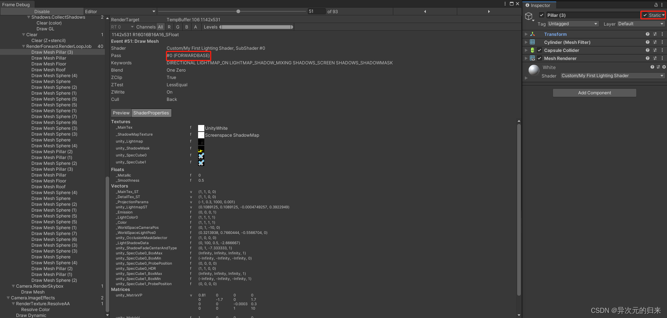Screen dimensions: 667x318
Task: Open the RT 0 render target dropdown
Action: (122, 27)
